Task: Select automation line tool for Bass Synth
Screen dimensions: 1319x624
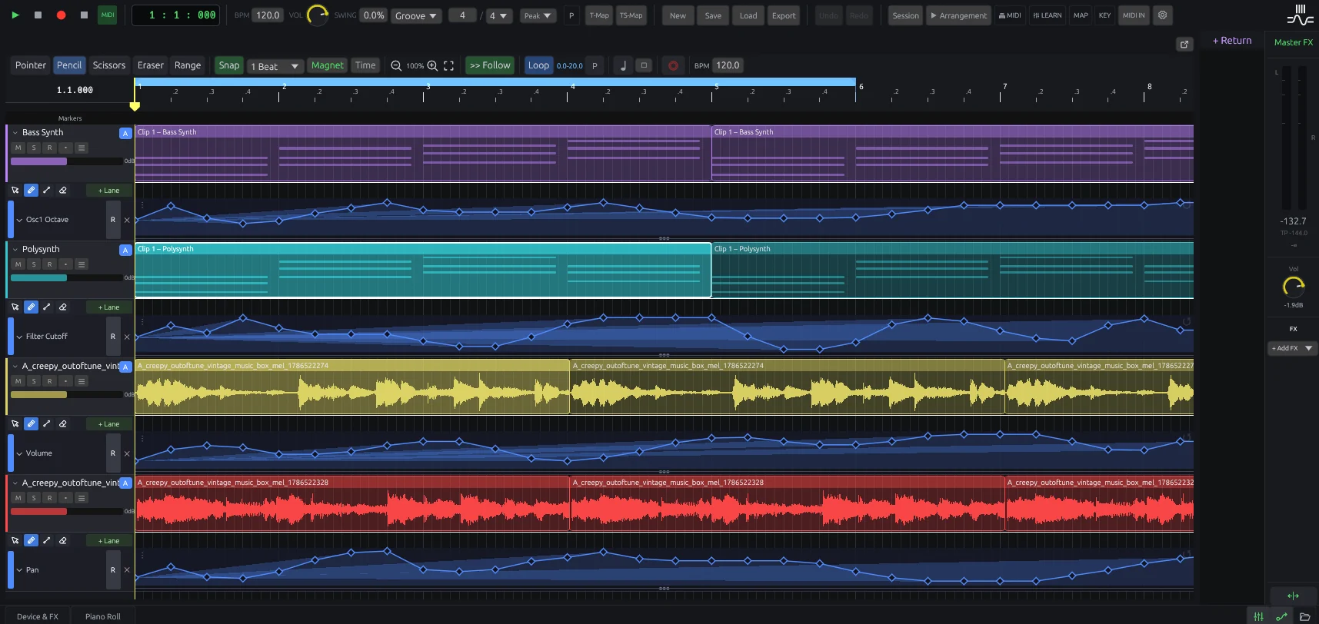Action: (47, 190)
